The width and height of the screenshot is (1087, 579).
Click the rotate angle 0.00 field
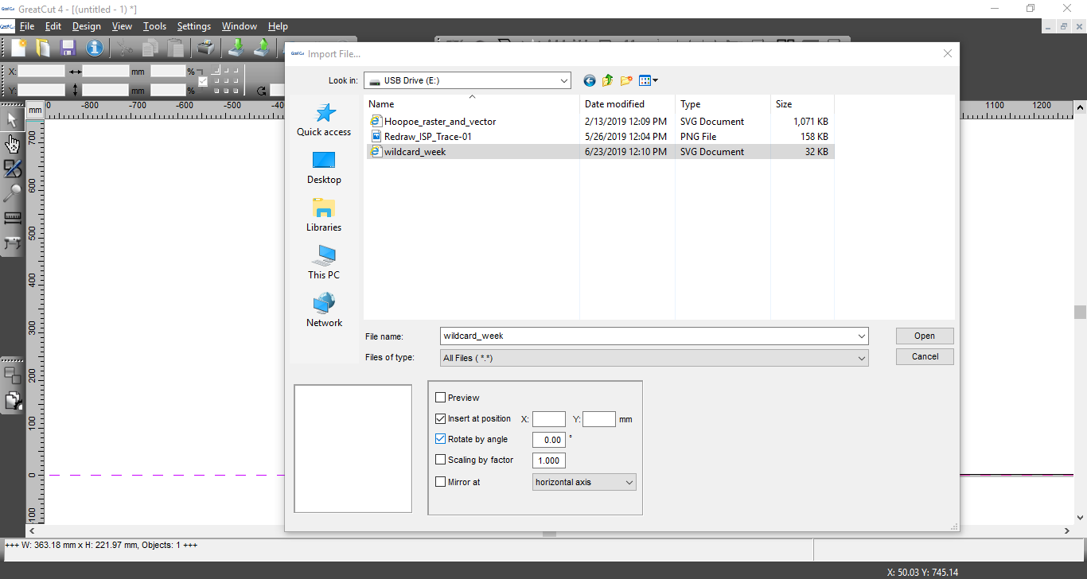549,440
